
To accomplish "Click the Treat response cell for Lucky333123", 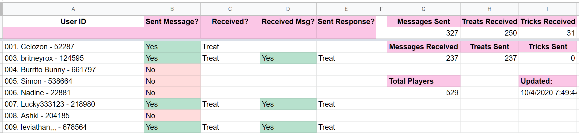I will [x=346, y=104].
